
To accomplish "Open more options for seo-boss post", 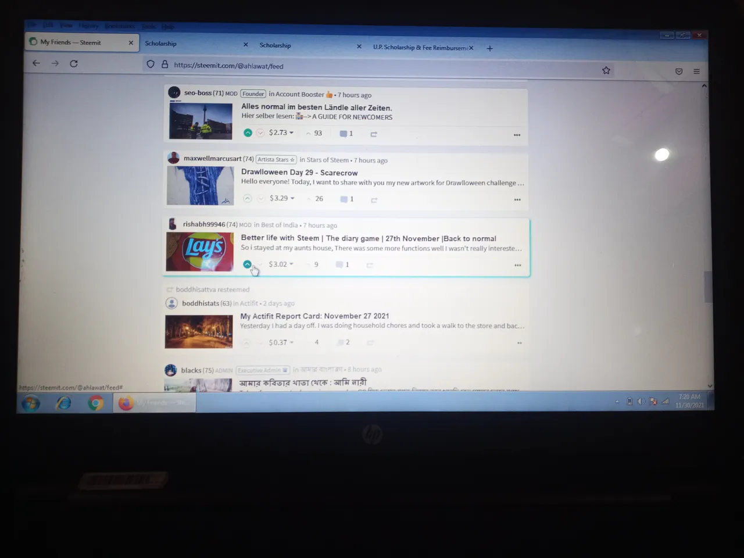I will coord(517,135).
